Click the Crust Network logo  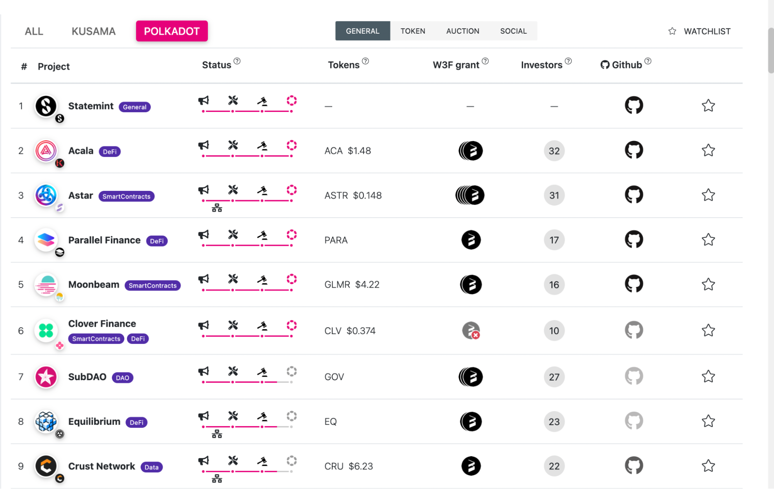click(x=46, y=466)
